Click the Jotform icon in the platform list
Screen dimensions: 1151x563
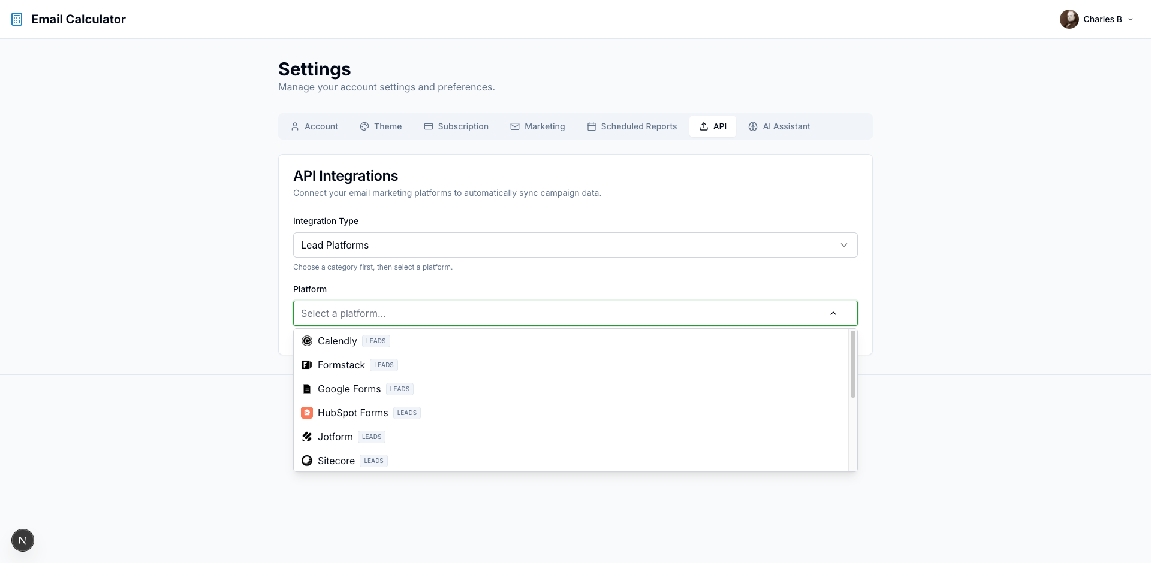point(307,437)
